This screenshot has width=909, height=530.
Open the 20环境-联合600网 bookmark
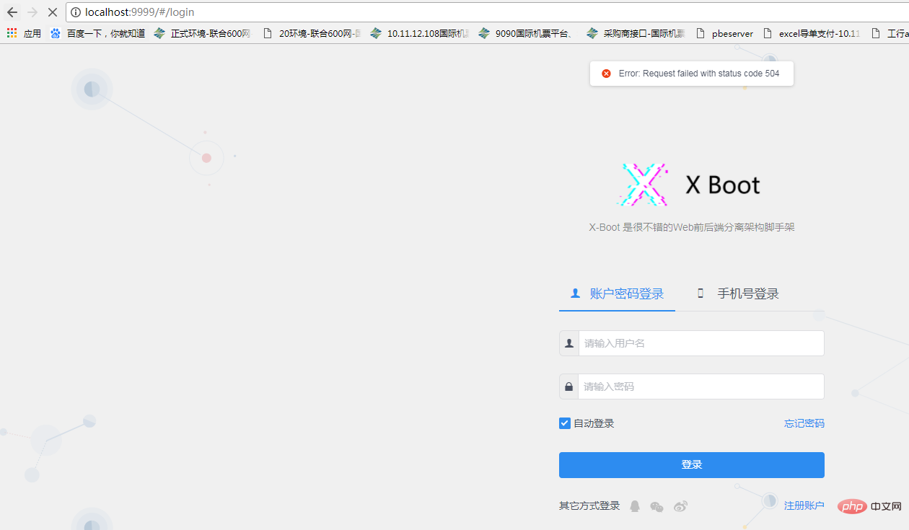[x=312, y=33]
